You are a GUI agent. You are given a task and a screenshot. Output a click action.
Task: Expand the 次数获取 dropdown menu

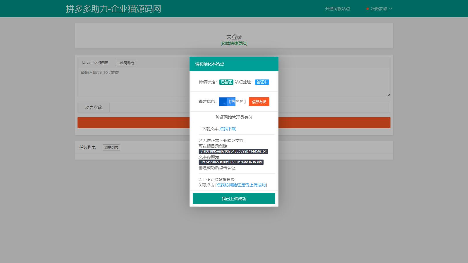click(379, 9)
